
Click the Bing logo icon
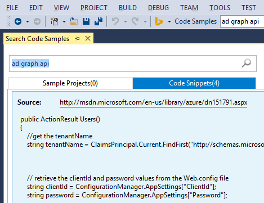(x=159, y=21)
